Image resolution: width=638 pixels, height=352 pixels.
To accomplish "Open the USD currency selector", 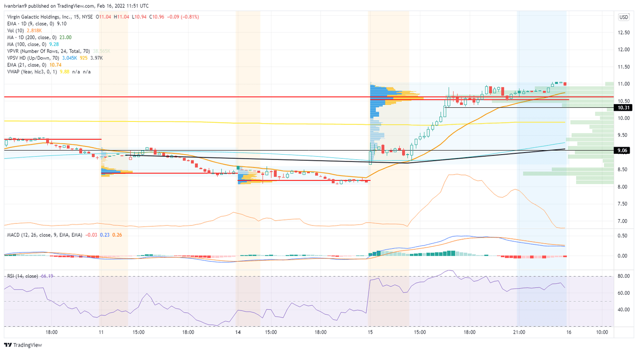I will 623,17.
